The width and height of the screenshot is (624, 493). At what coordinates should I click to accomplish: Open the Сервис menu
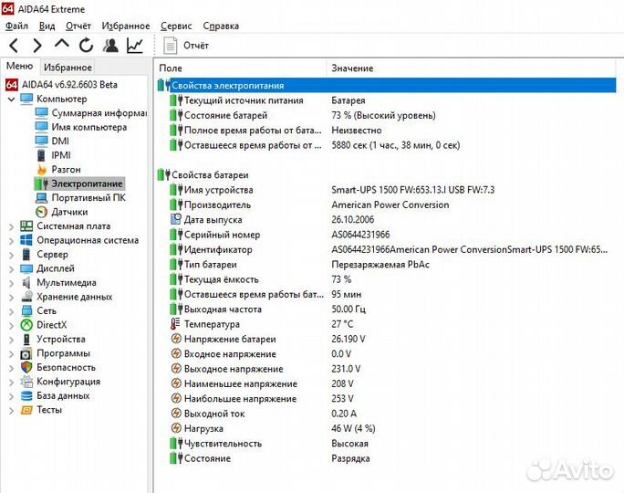click(x=176, y=26)
